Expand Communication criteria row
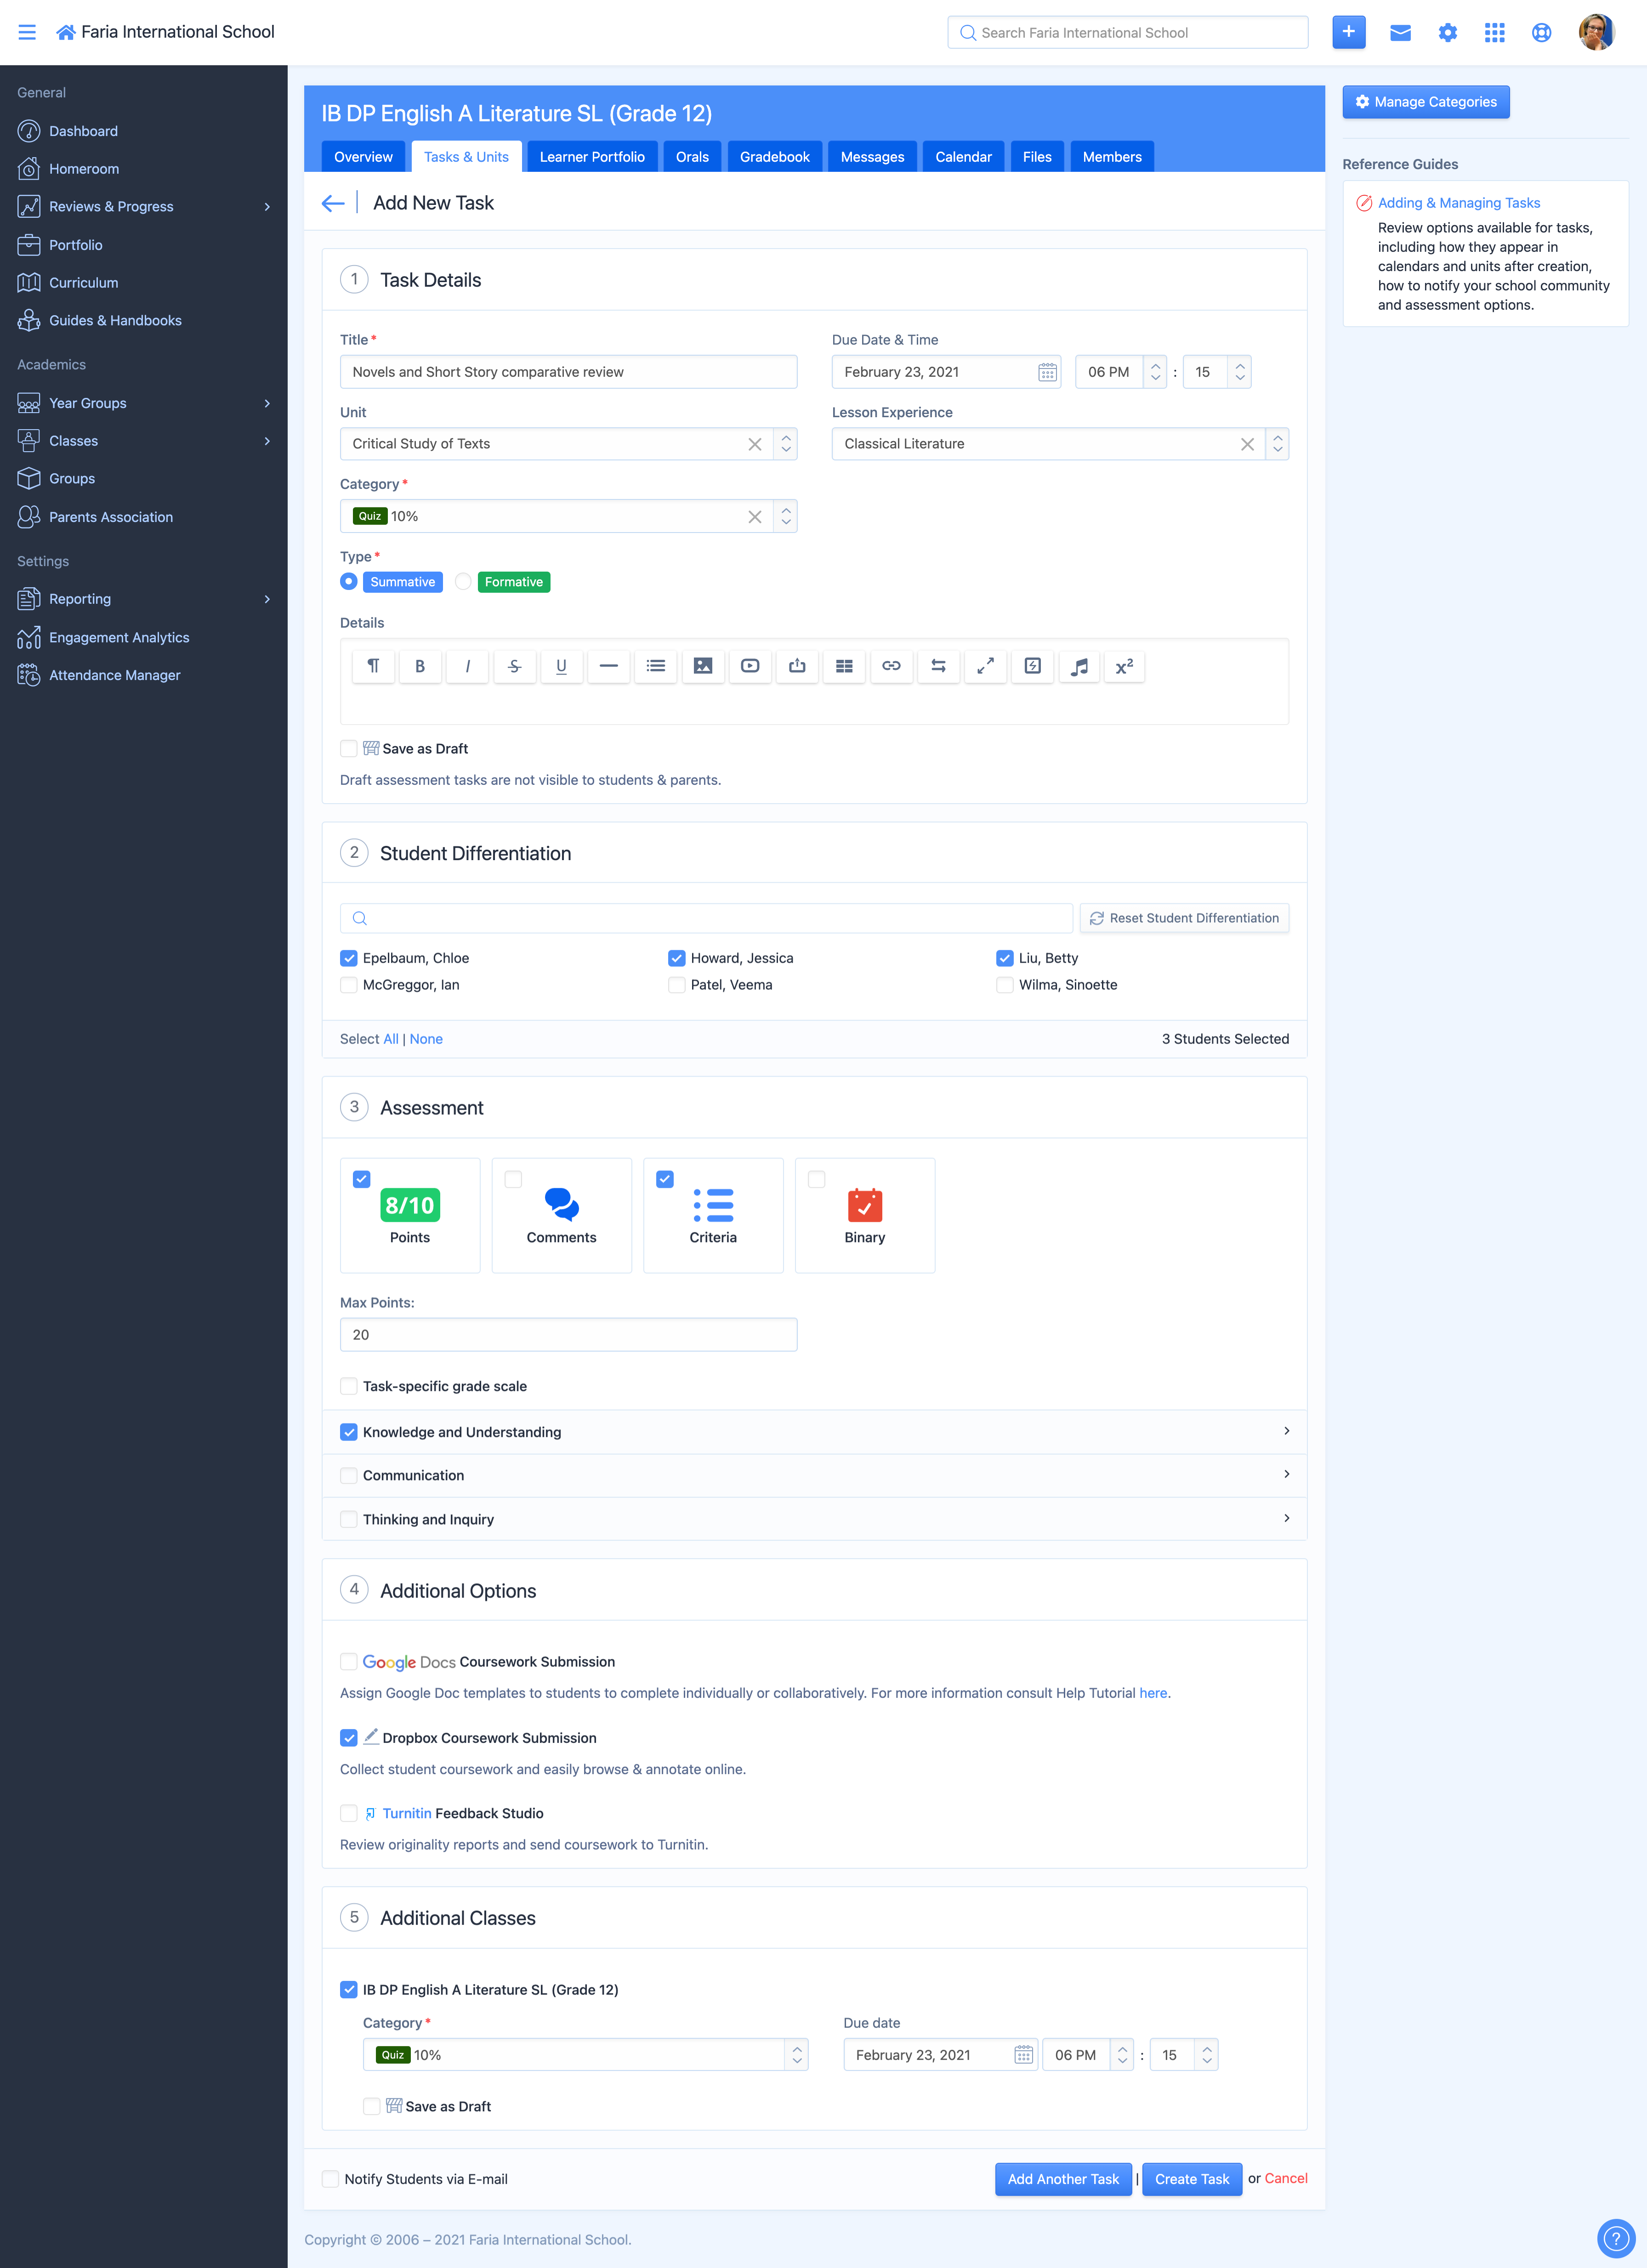This screenshot has height=2268, width=1647. click(1286, 1475)
